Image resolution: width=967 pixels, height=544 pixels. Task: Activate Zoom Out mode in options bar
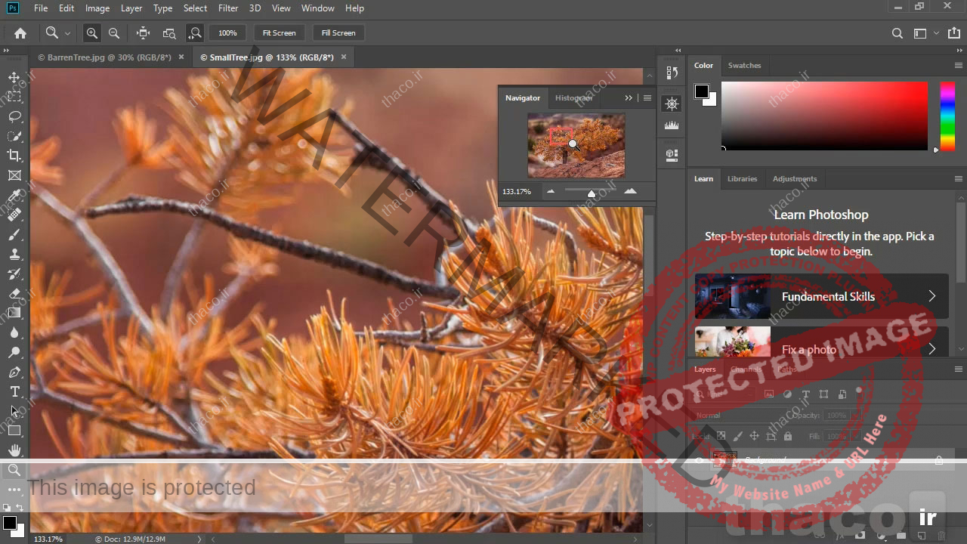click(x=114, y=33)
